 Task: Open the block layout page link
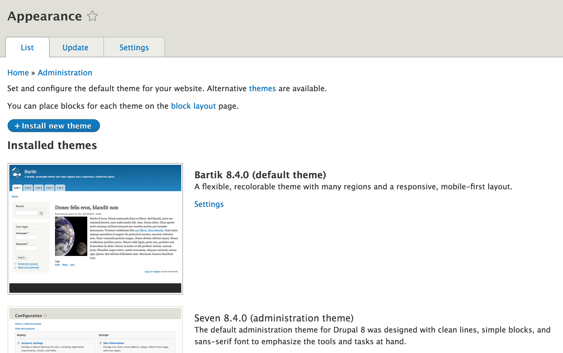tap(193, 106)
